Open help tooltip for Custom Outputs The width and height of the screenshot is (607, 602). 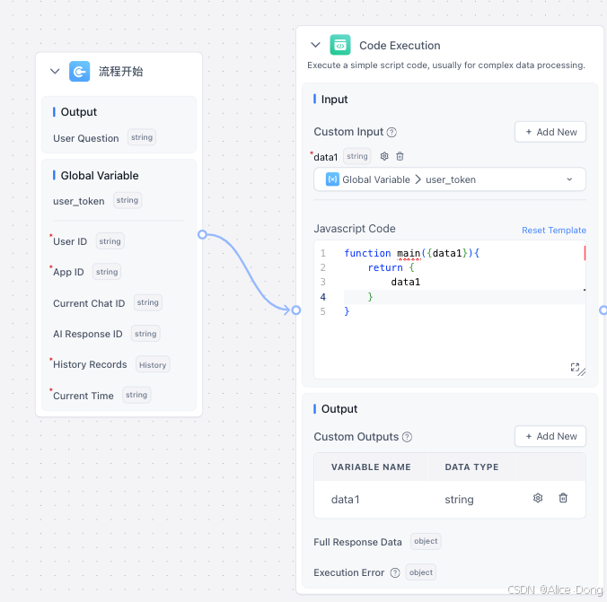click(407, 437)
